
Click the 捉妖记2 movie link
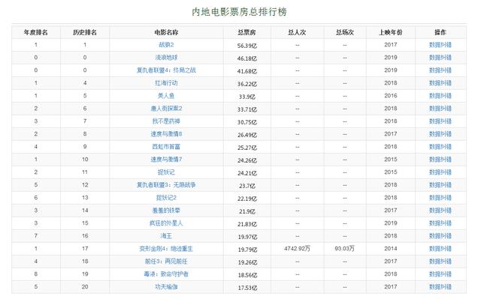(166, 198)
